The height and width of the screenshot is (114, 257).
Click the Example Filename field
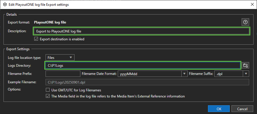point(147,82)
